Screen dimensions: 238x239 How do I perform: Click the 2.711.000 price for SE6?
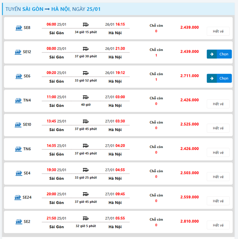[189, 76]
